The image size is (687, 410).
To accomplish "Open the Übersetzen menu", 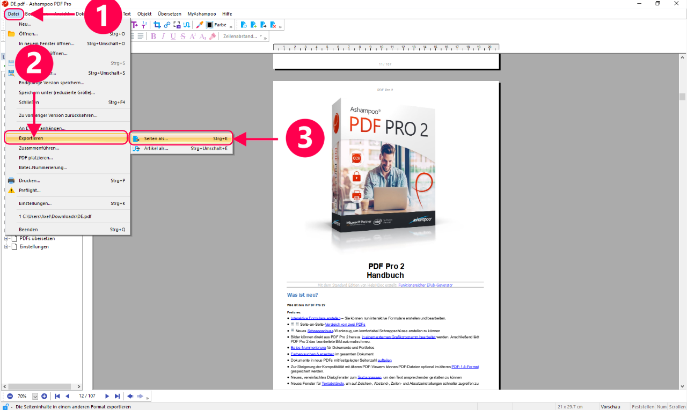I will [170, 13].
